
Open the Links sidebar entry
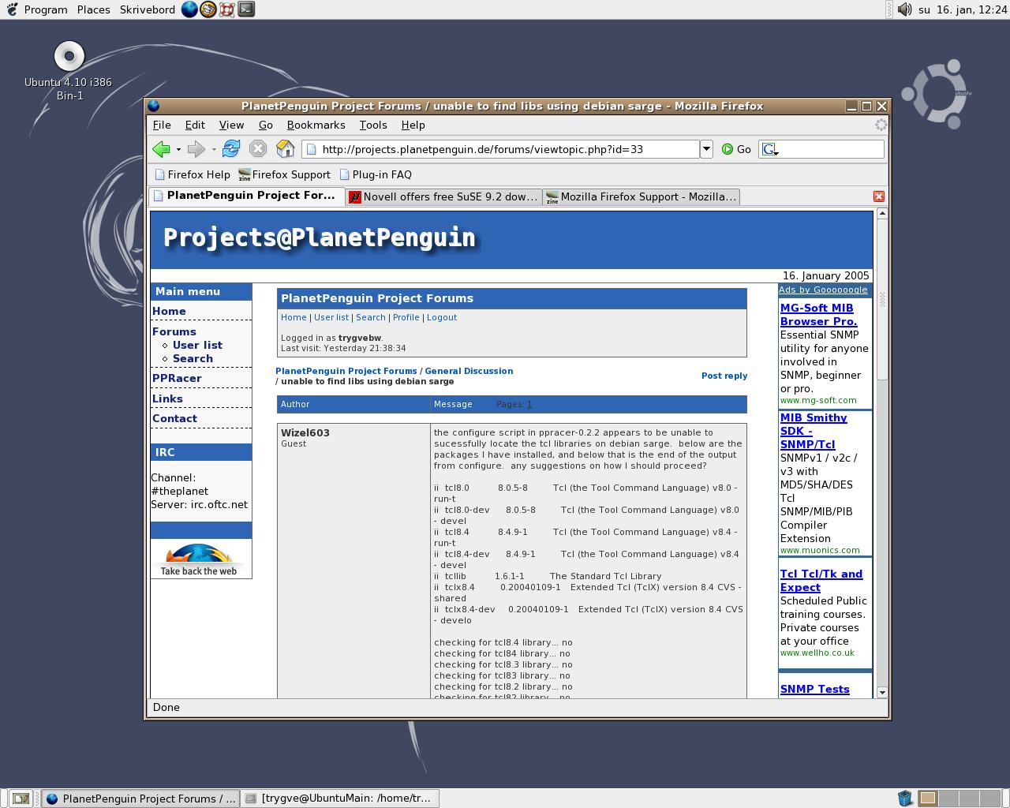point(167,398)
